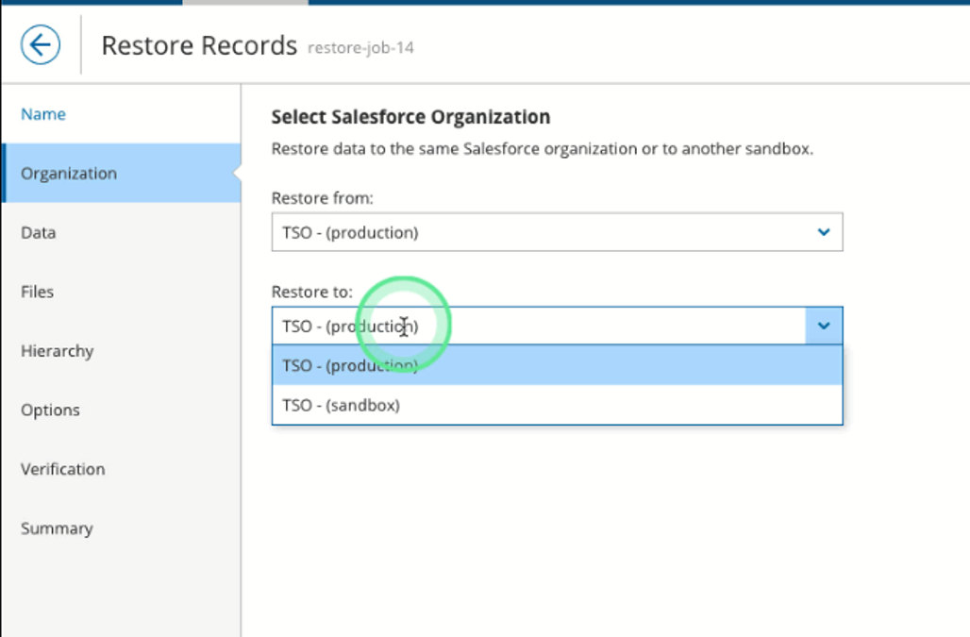This screenshot has width=970, height=637.
Task: Open the Data step in the sidebar
Action: (38, 232)
